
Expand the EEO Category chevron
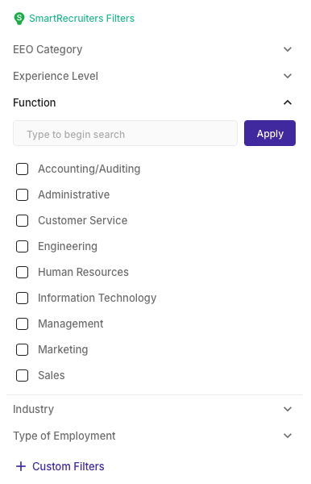coord(288,49)
